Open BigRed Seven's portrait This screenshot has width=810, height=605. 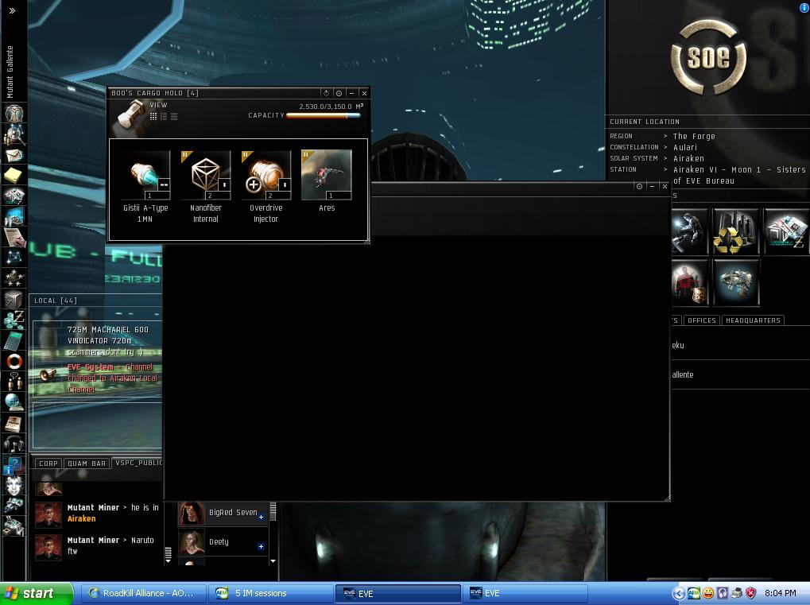191,513
